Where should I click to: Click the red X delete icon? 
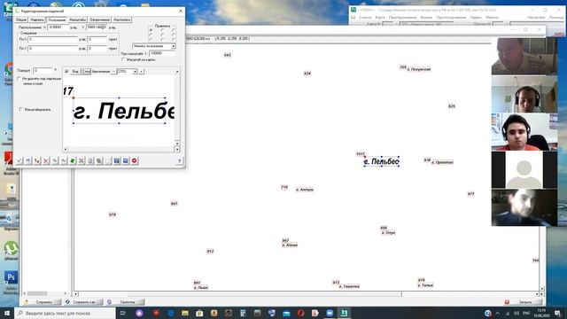click(46, 160)
